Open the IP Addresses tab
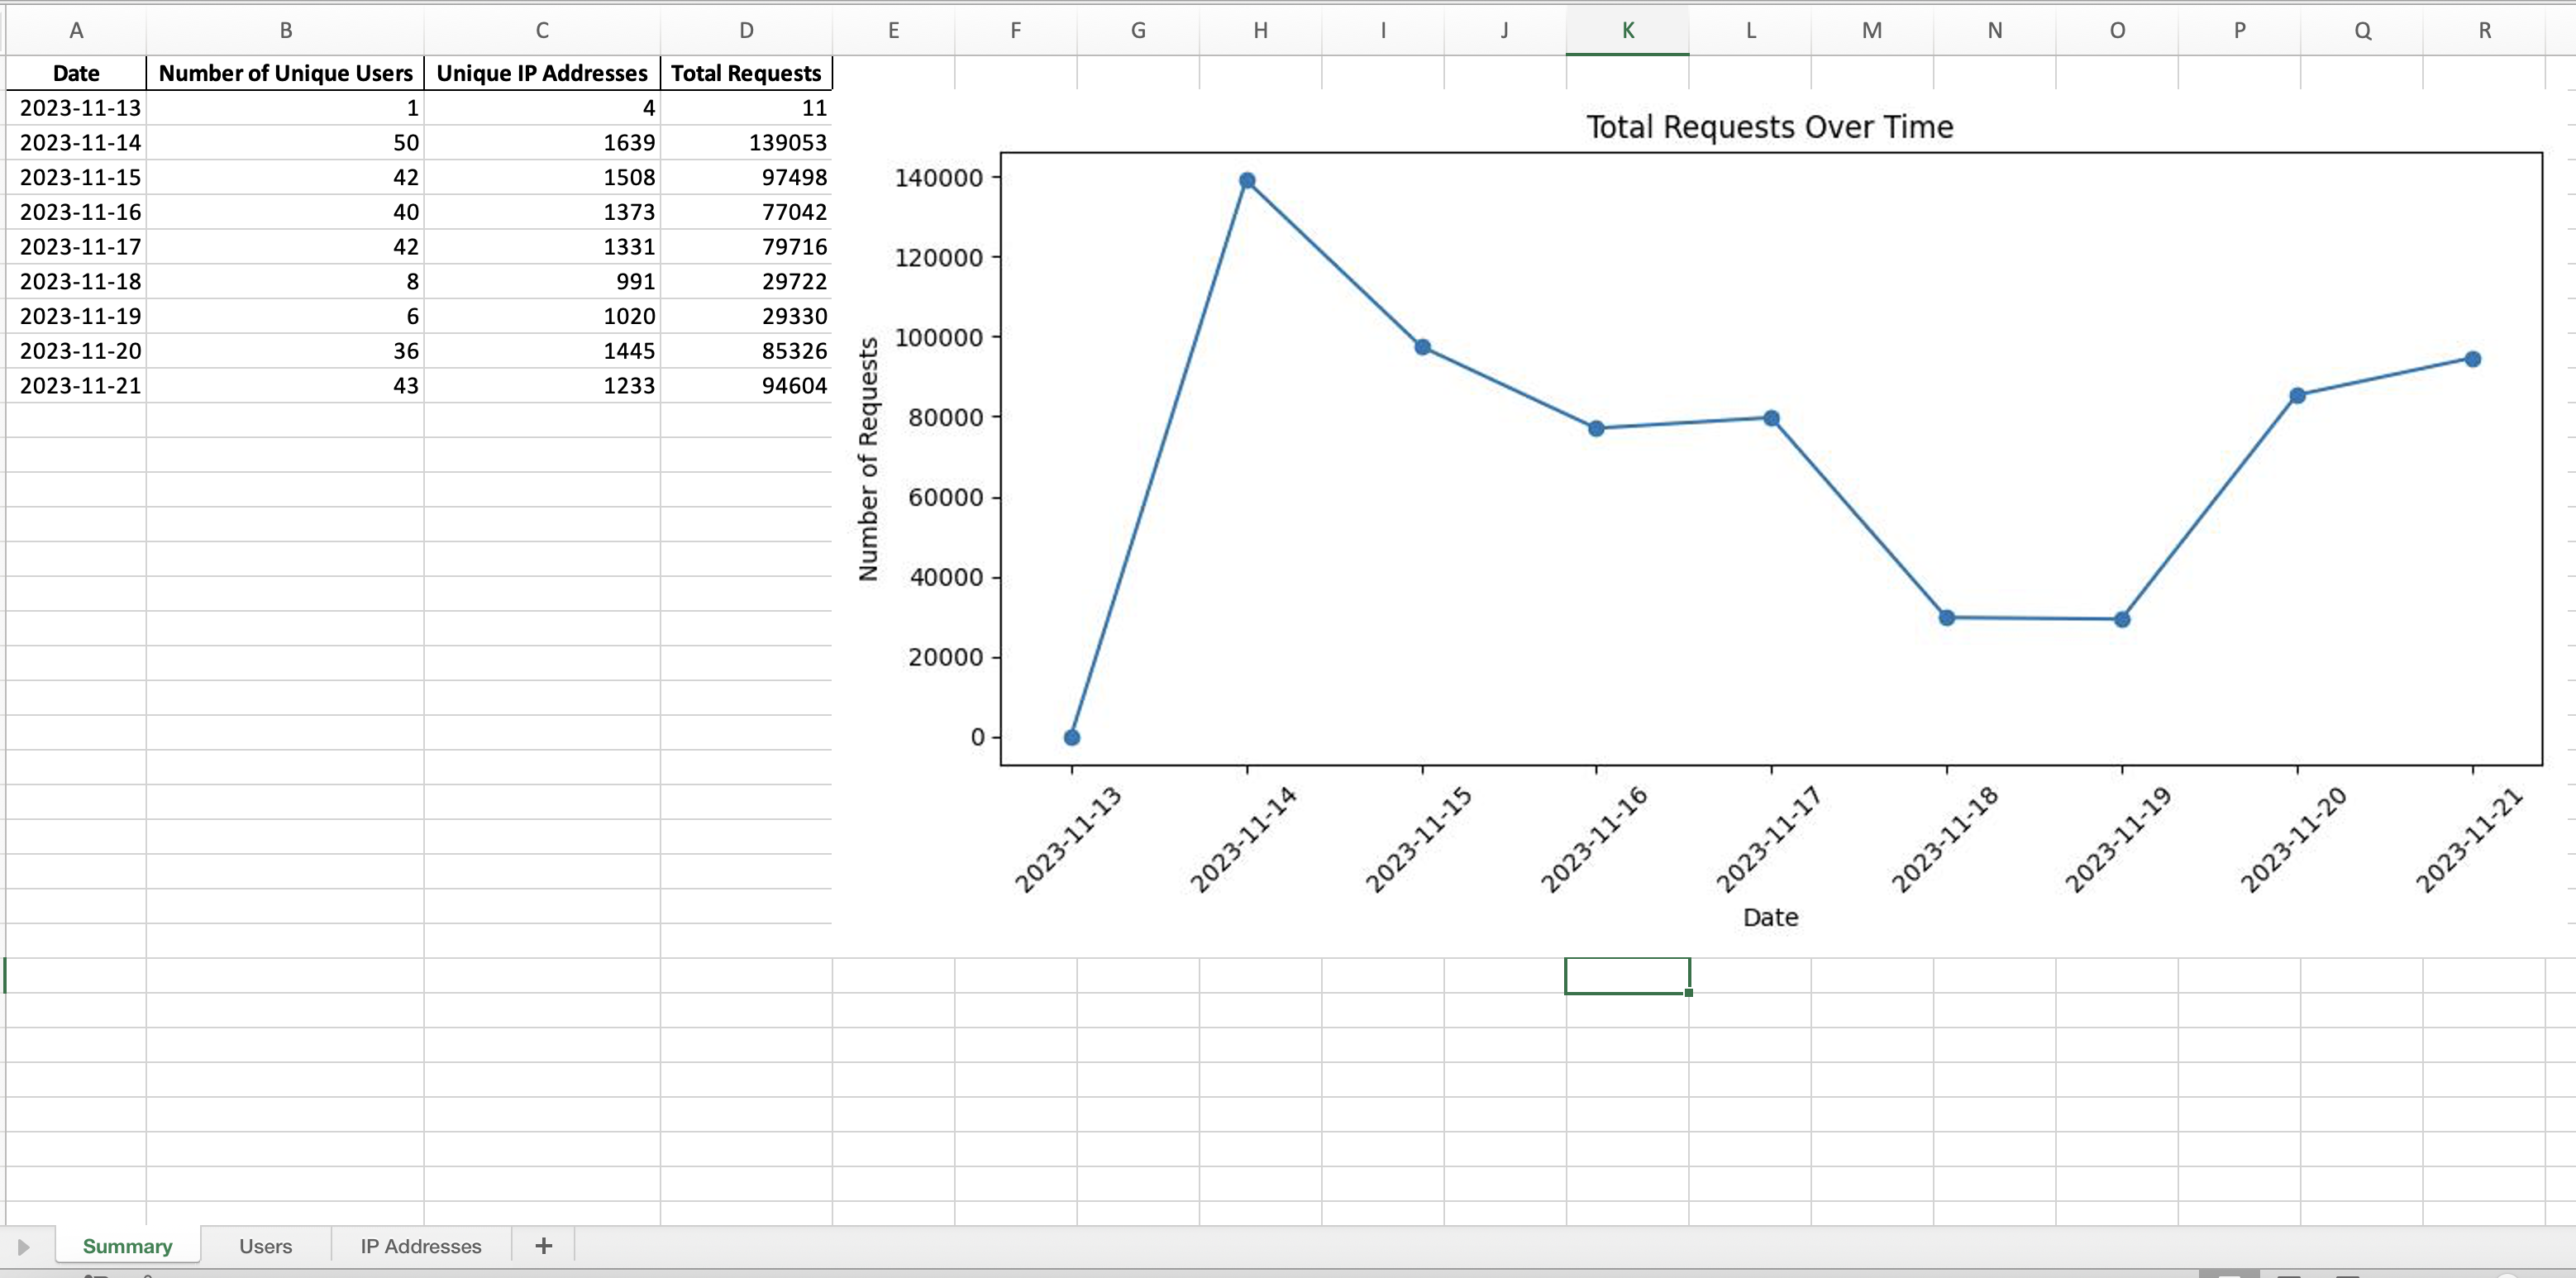This screenshot has height=1278, width=2576. 420,1245
